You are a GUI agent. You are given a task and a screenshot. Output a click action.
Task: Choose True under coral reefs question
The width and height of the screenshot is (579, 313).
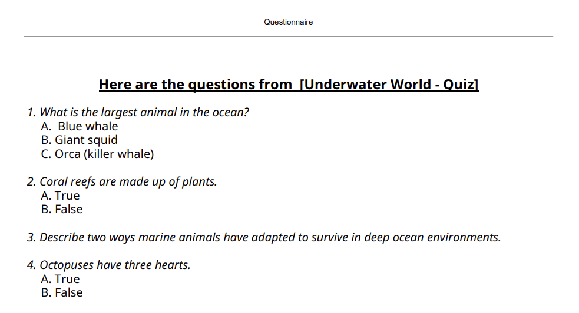coord(60,196)
